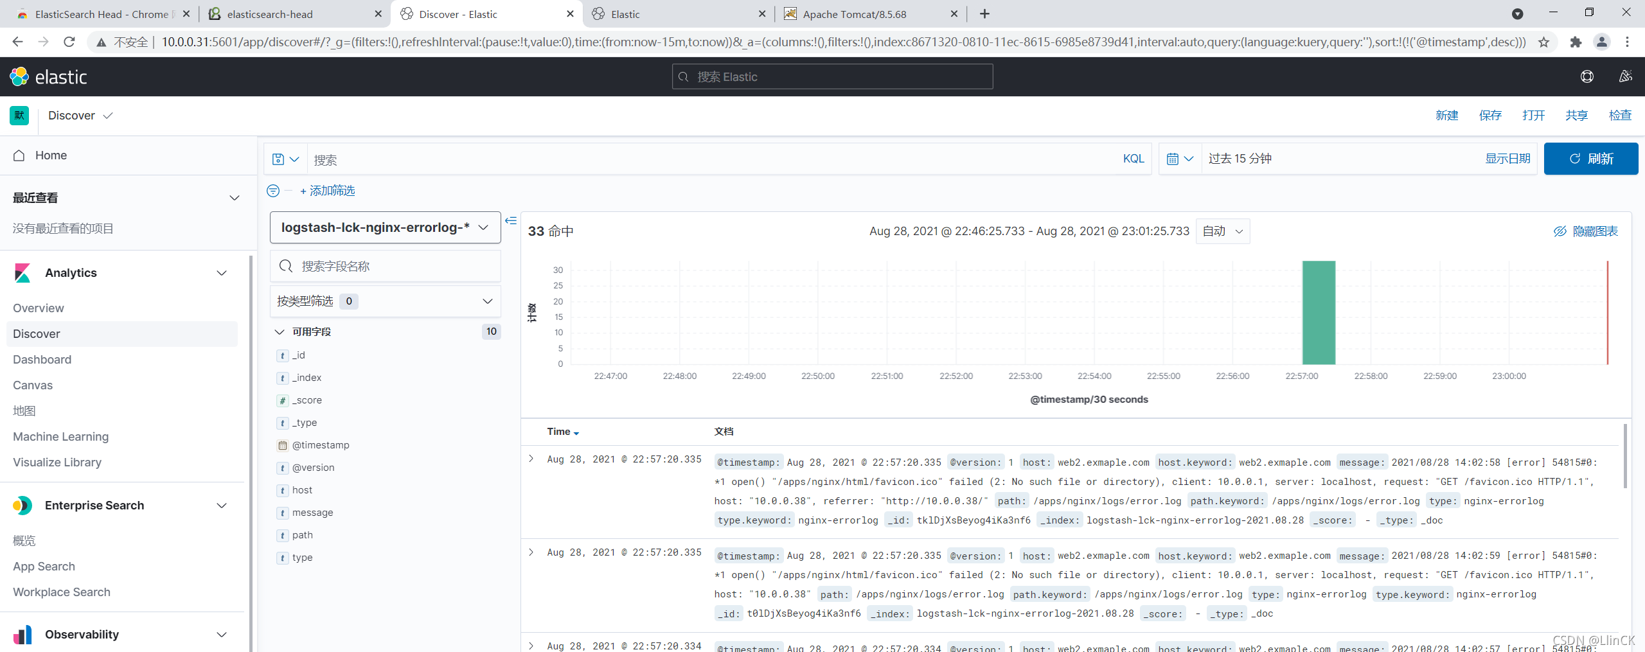Click 显示日期 link
The width and height of the screenshot is (1645, 652).
click(x=1507, y=159)
